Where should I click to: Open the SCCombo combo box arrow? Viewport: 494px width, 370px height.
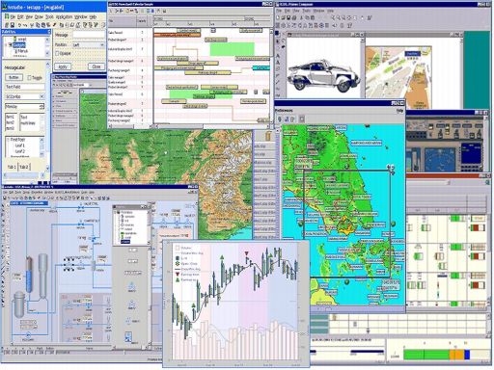[x=41, y=96]
